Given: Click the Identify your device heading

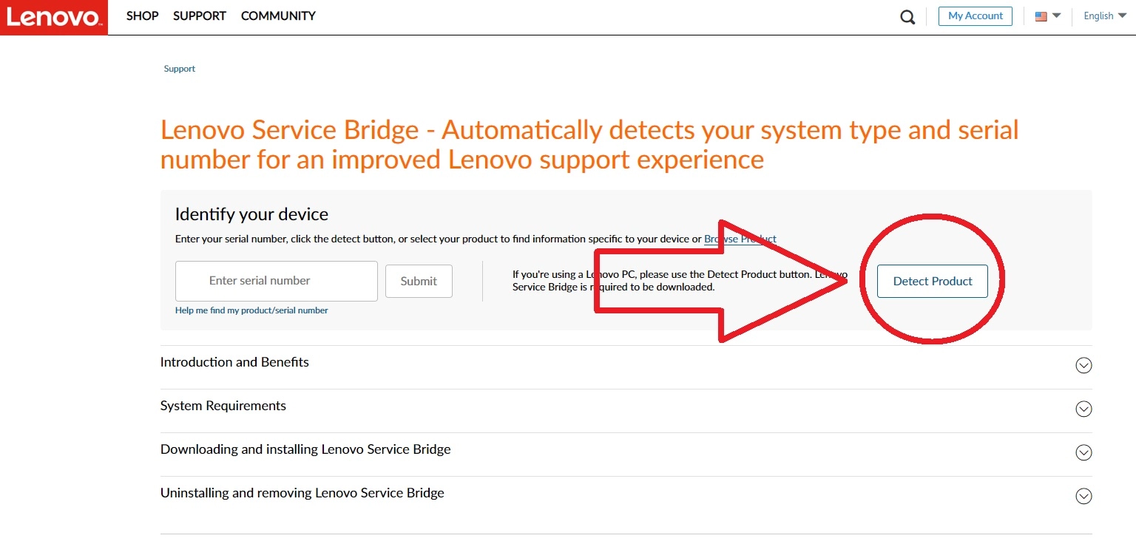Looking at the screenshot, I should point(251,214).
